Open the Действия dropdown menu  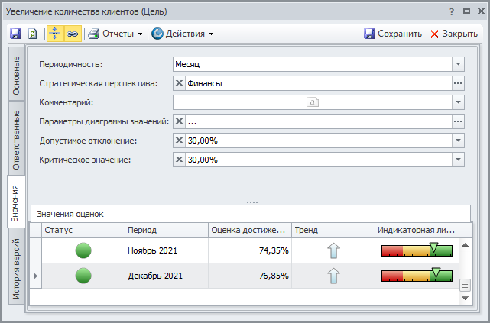pyautogui.click(x=183, y=34)
